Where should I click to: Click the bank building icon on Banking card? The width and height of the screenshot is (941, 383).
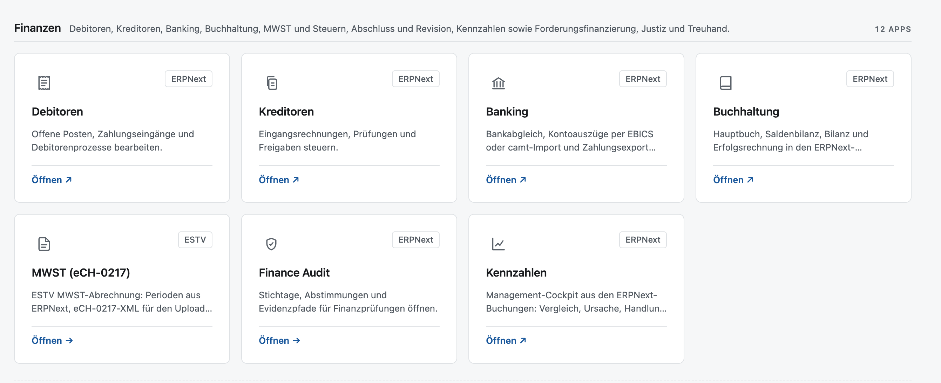point(498,83)
